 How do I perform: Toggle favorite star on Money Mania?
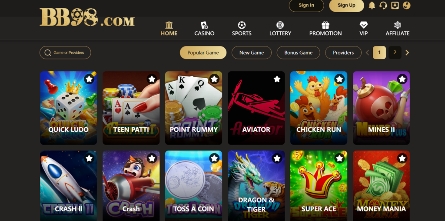[402, 158]
